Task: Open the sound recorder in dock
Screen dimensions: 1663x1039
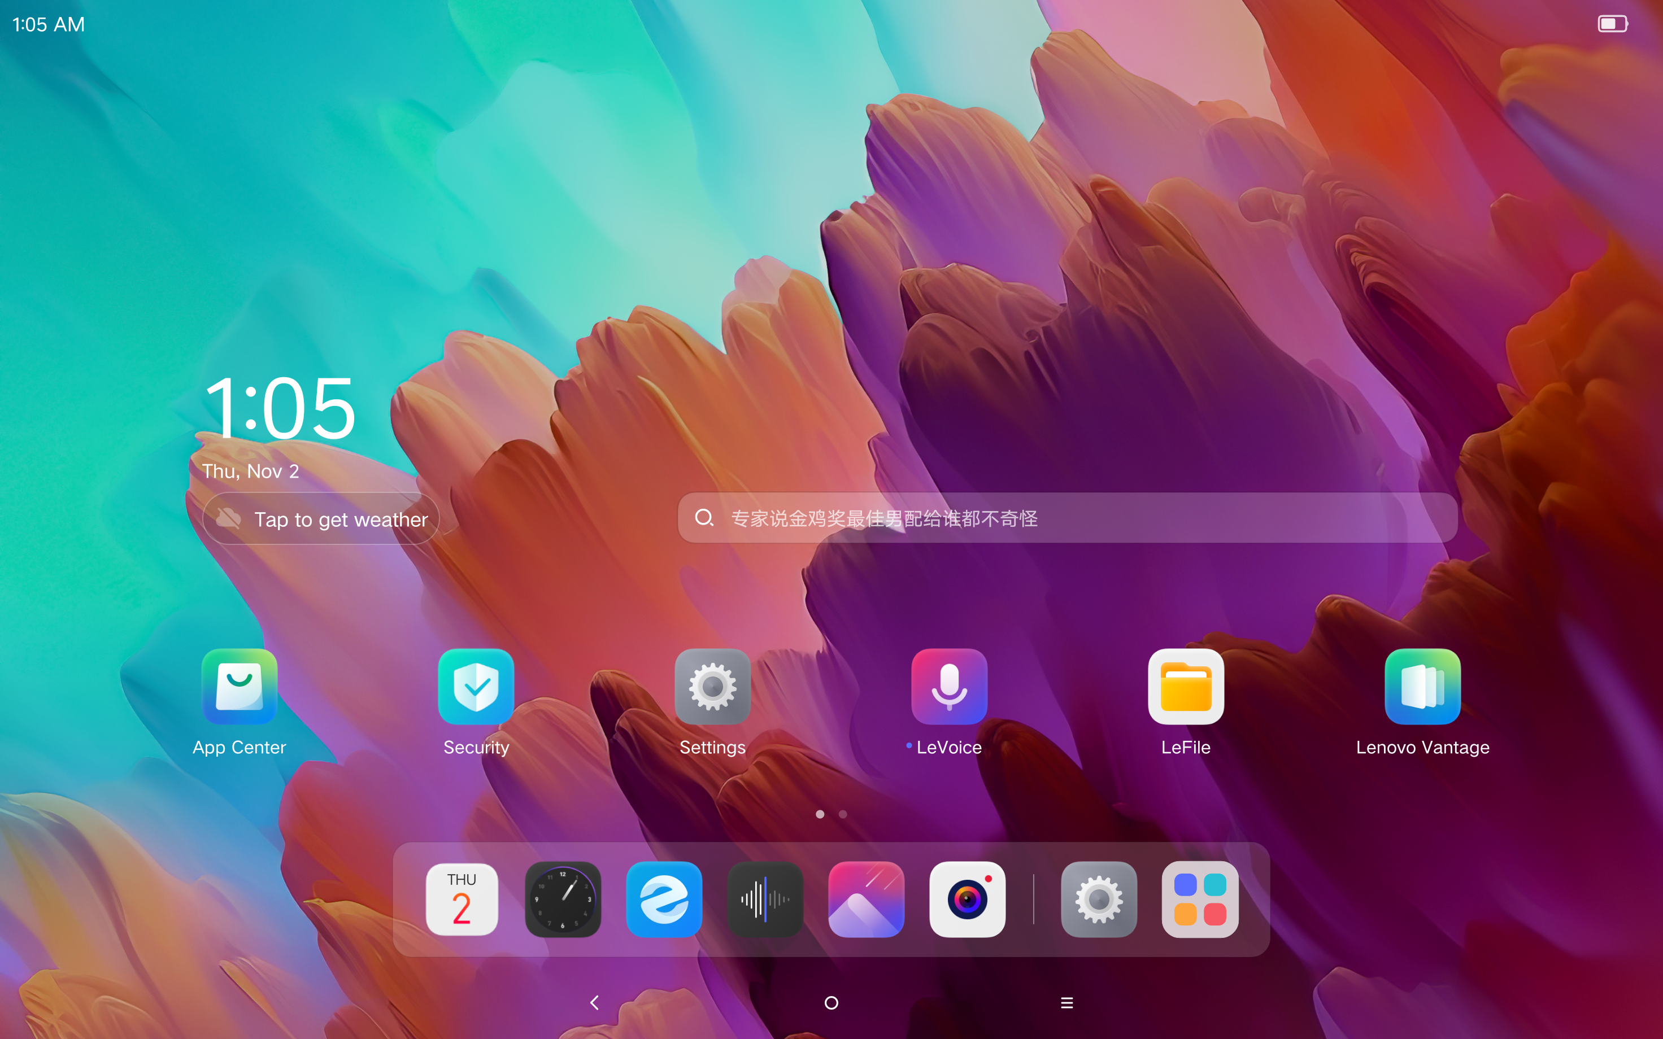Action: pos(765,899)
